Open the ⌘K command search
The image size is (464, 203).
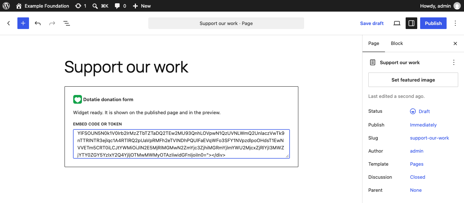pos(100,6)
